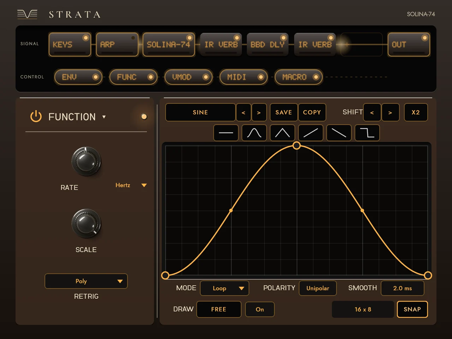Open the 16 x 8 grid size selector
Screen dimensions: 452x339
(363, 309)
